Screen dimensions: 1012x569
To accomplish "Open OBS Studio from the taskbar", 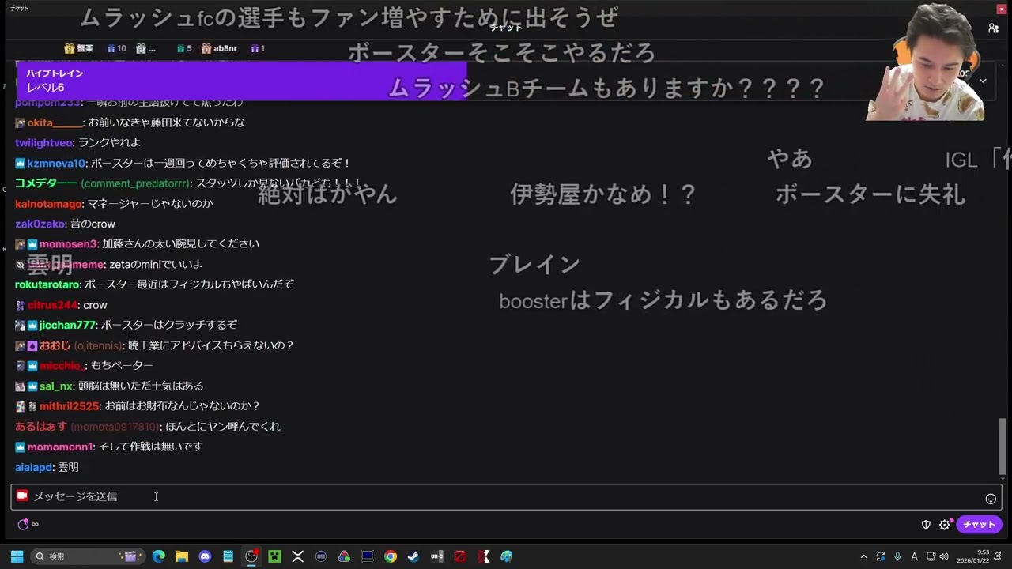I will (x=251, y=556).
